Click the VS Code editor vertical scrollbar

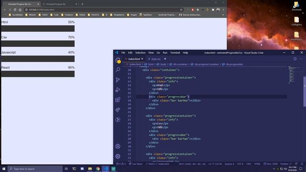(305, 92)
